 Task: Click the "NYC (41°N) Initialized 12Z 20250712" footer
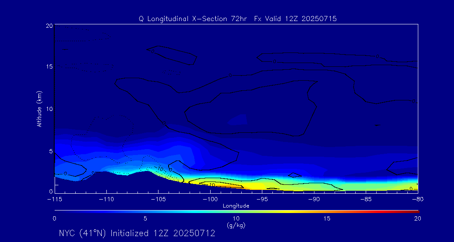(x=137, y=233)
